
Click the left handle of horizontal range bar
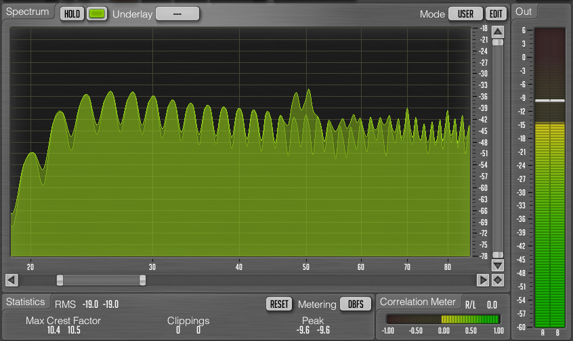60,280
